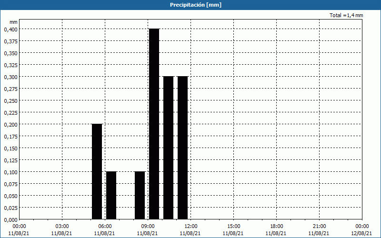Click the 21:00 time label
Viewport: 381px width, 238px height.
tap(319, 227)
